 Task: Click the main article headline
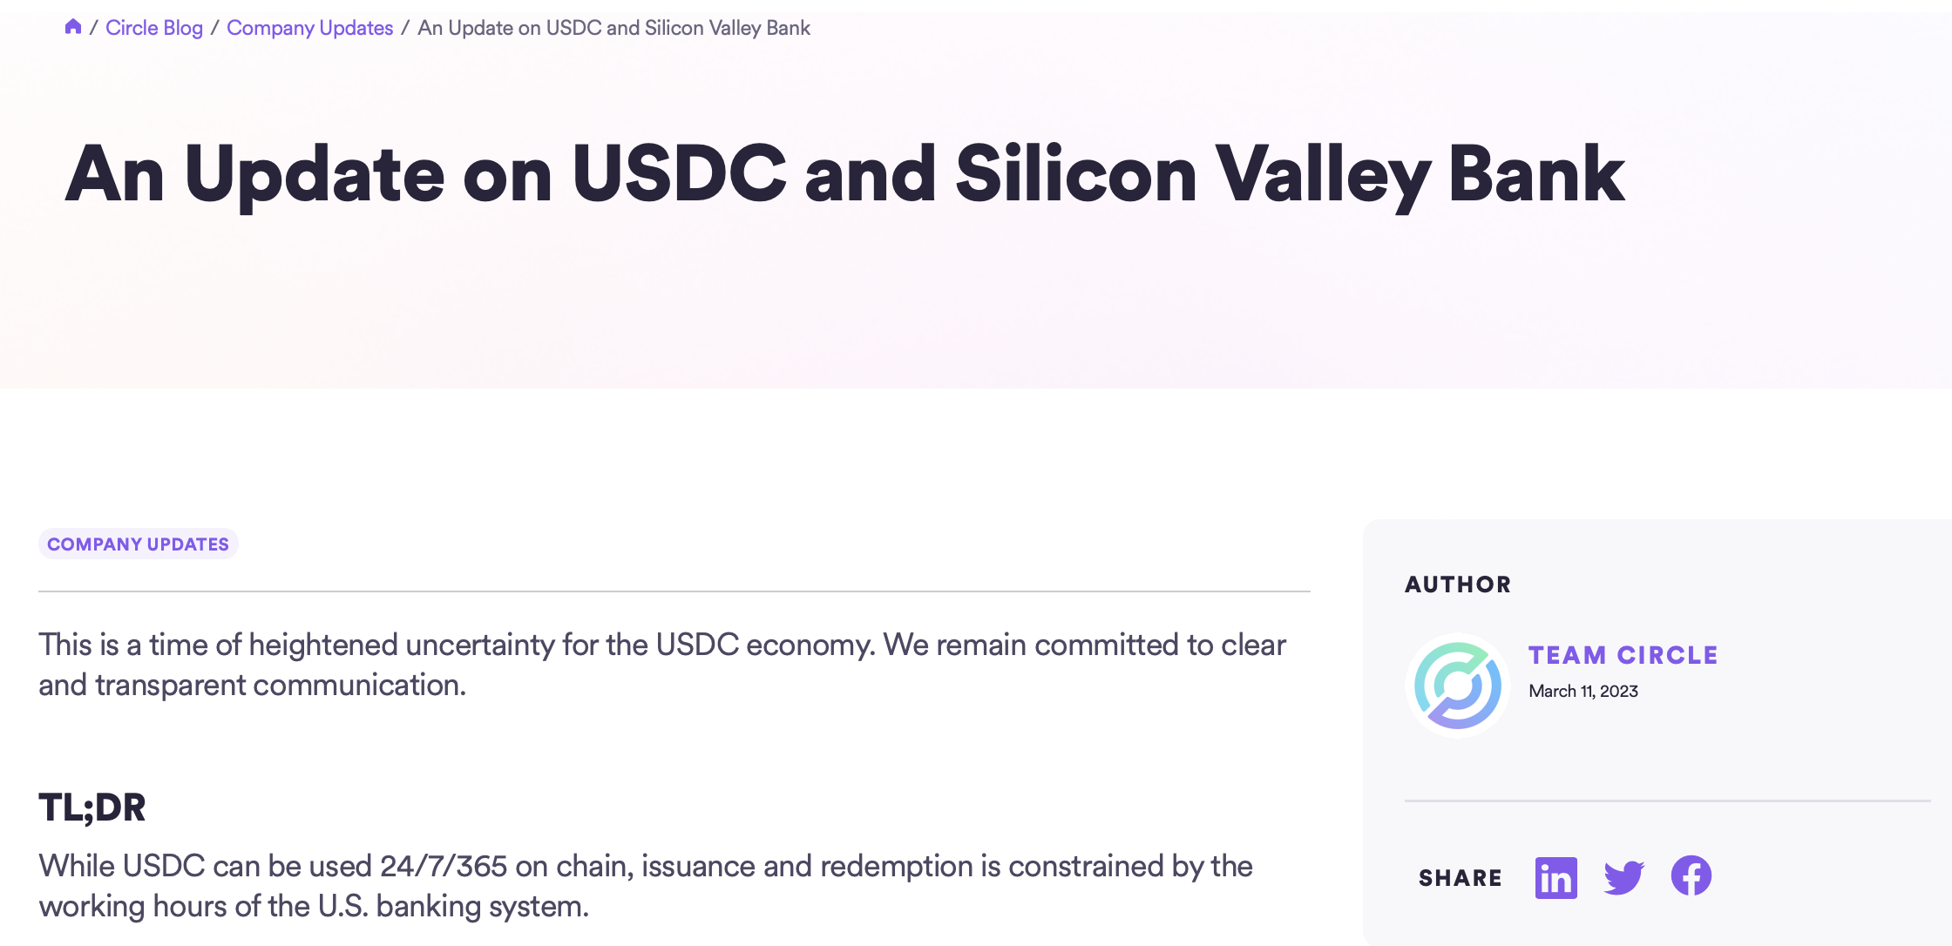point(844,174)
